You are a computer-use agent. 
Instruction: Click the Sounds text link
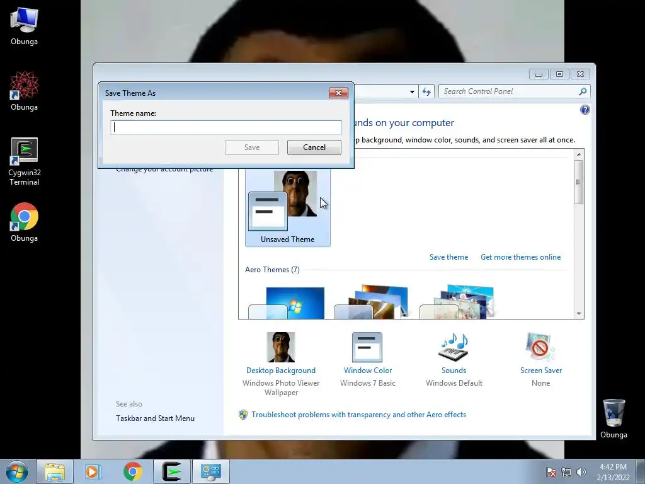[454, 371]
